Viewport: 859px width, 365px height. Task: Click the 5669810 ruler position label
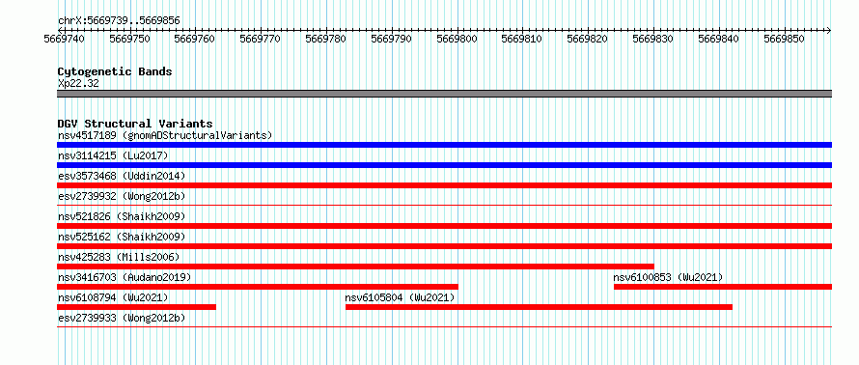522,39
